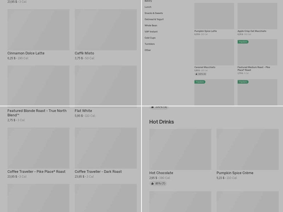The height and width of the screenshot is (212, 283).
Task: Click the 3,75 $ · 50 Cal. text
Action: 85,58
